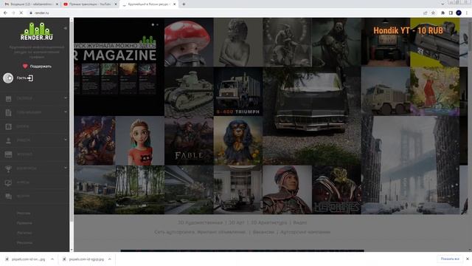The width and height of the screenshot is (472, 266).
Task: Open the browser extensions puzzle icon
Action: [442, 13]
